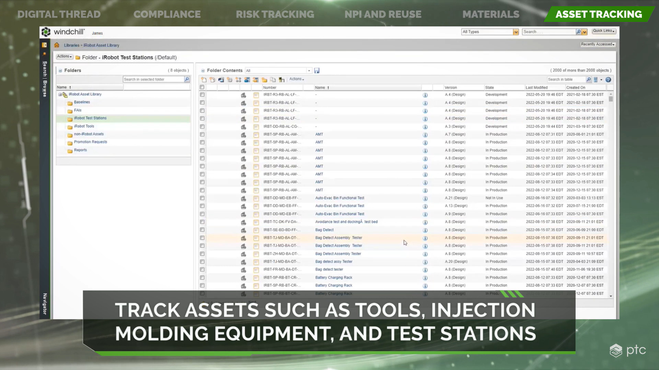Click the table vertical scrollbar thumb

coord(611,99)
